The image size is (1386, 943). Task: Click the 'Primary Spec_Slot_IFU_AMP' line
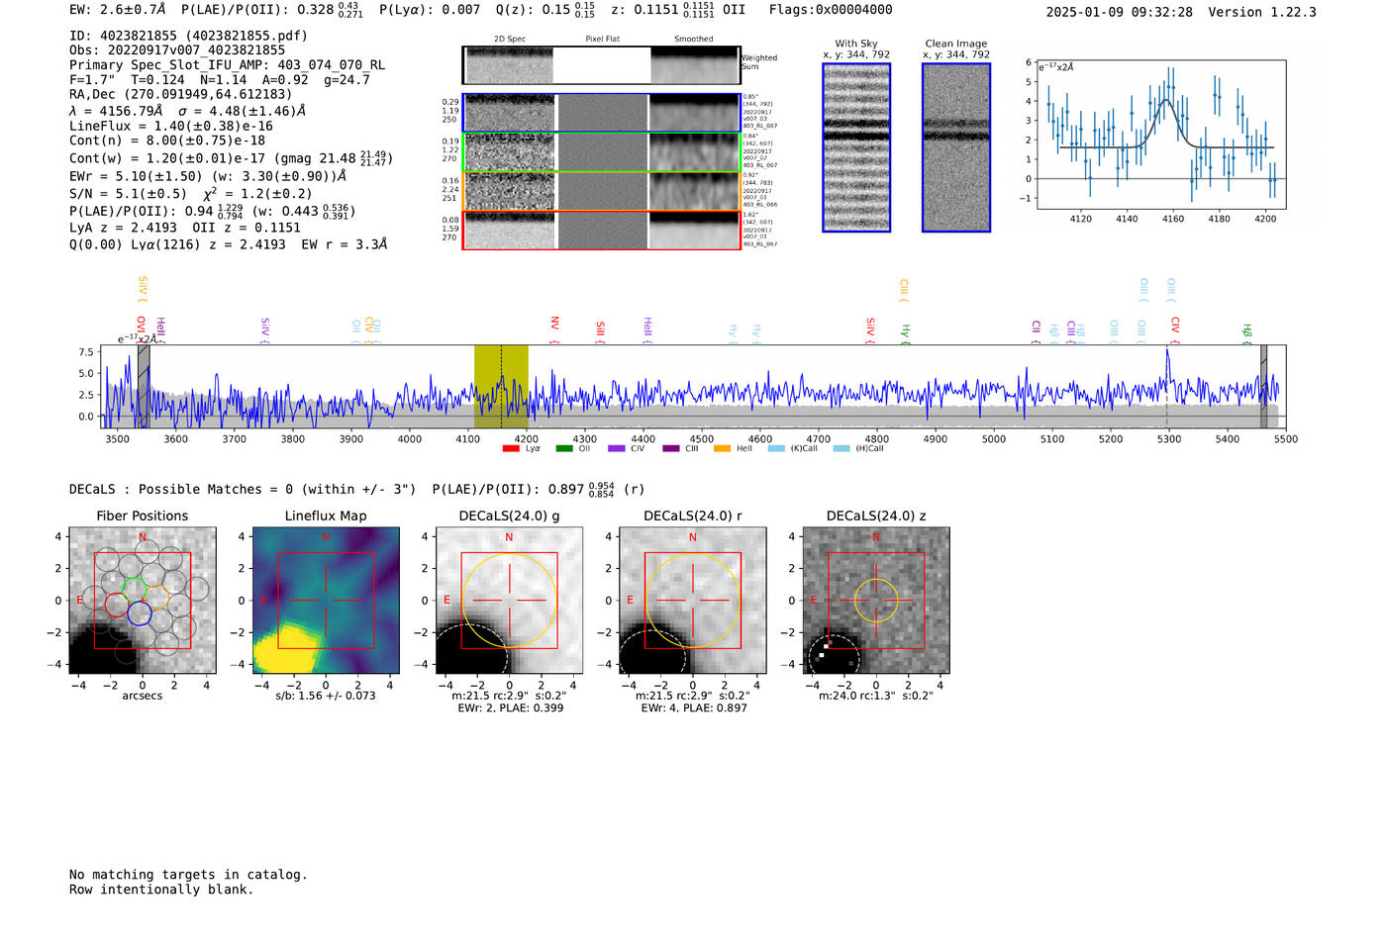227,65
